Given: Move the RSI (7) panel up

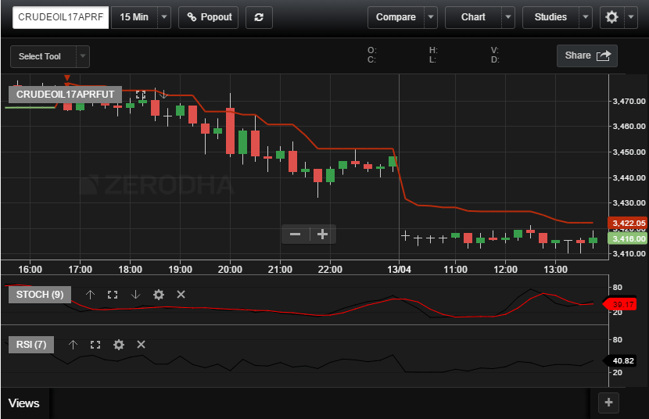Looking at the screenshot, I should (x=73, y=345).
